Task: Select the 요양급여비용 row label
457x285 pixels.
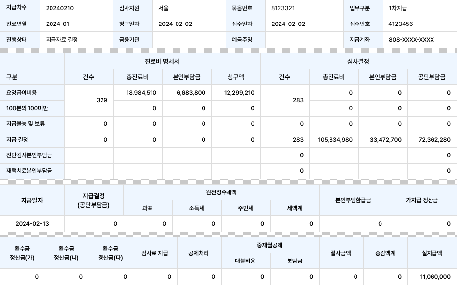Action: (22, 93)
